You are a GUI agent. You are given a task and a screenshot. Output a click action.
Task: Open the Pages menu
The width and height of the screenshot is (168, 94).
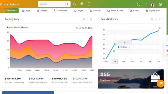coord(78,10)
